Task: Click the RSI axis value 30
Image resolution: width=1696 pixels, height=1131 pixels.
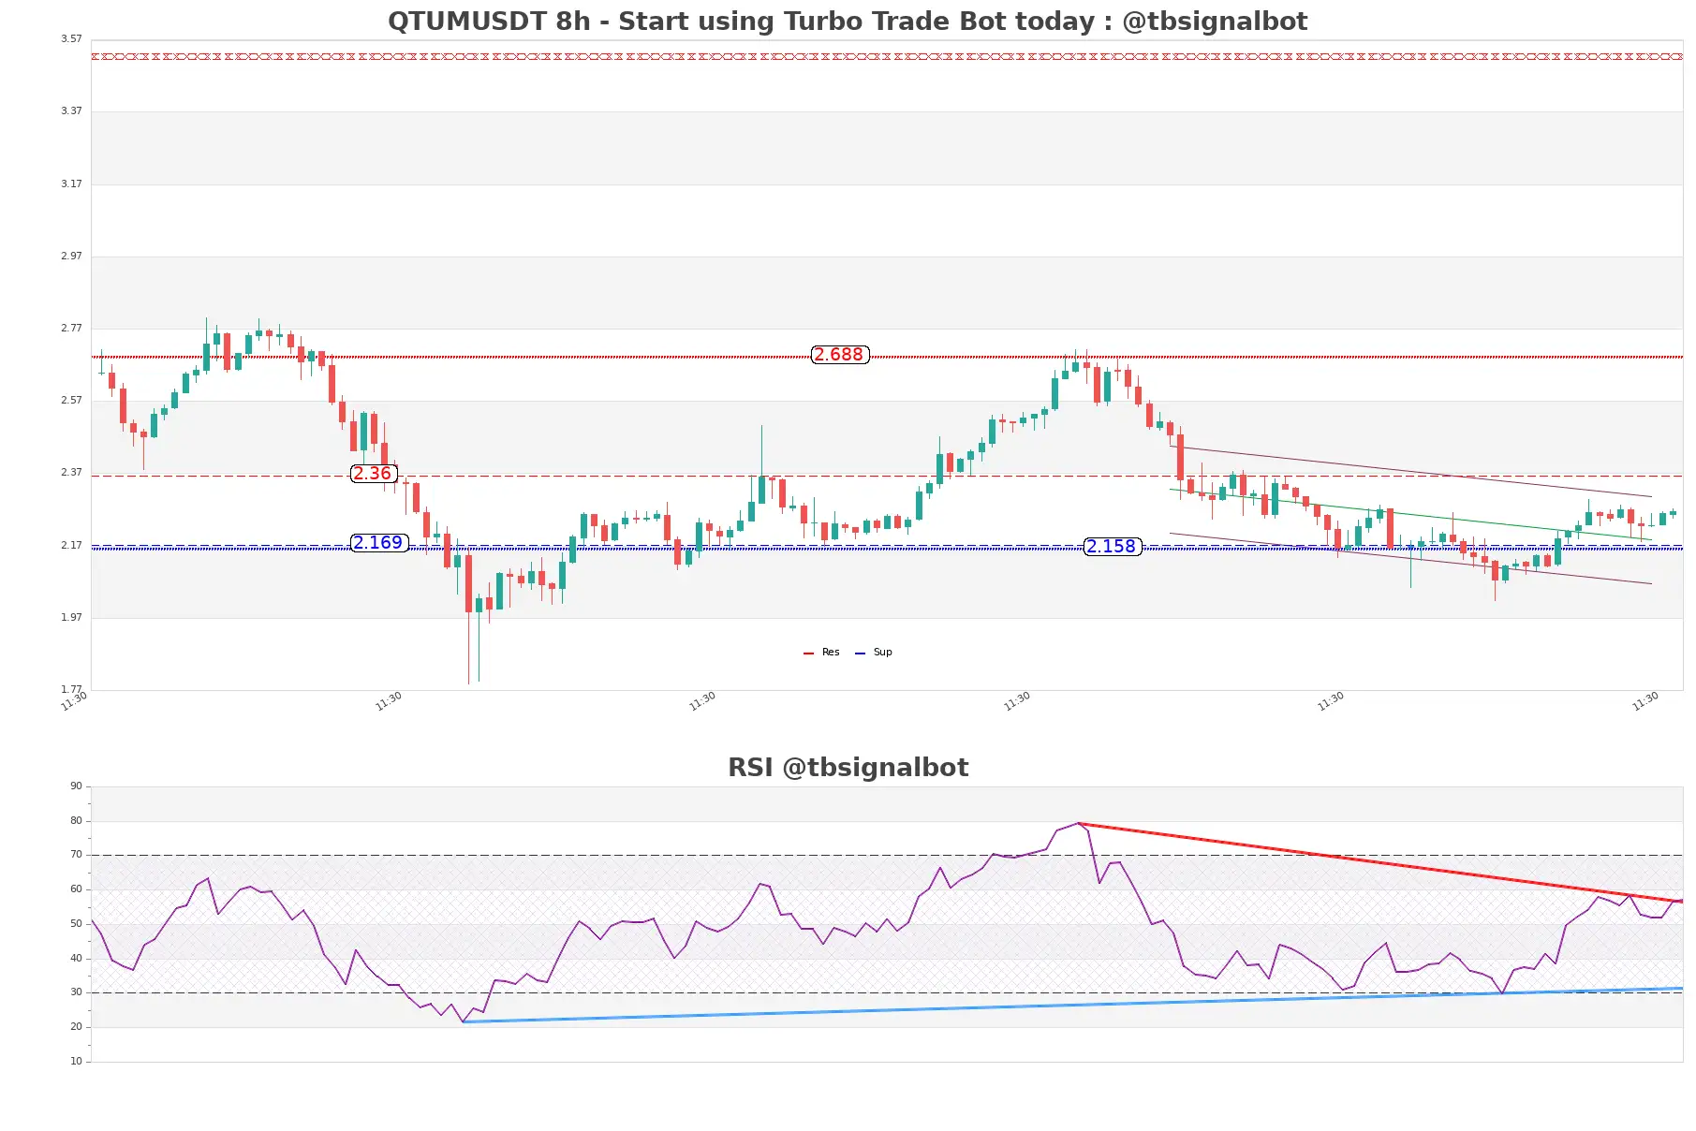Action: (76, 992)
